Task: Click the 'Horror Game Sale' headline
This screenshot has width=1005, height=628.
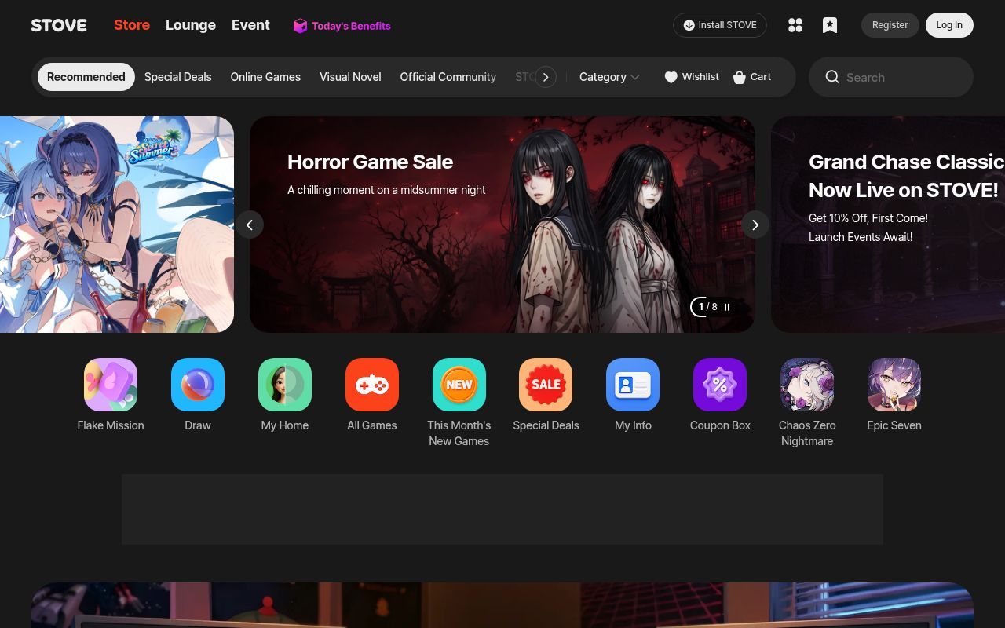Action: pos(370,162)
